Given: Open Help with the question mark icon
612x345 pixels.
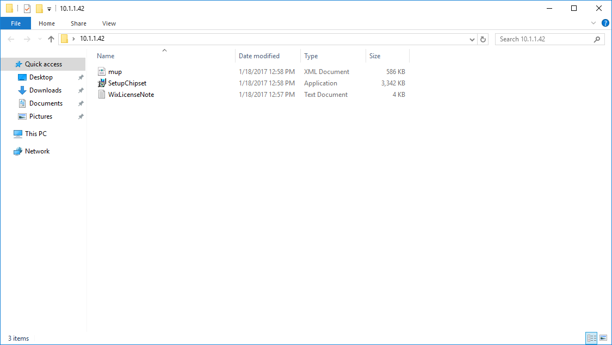Looking at the screenshot, I should click(605, 23).
